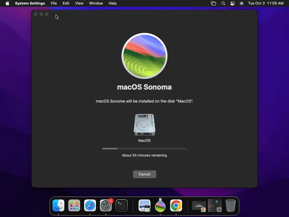Open Launchpad from the Dock
The image size is (289, 217).
tap(74, 205)
